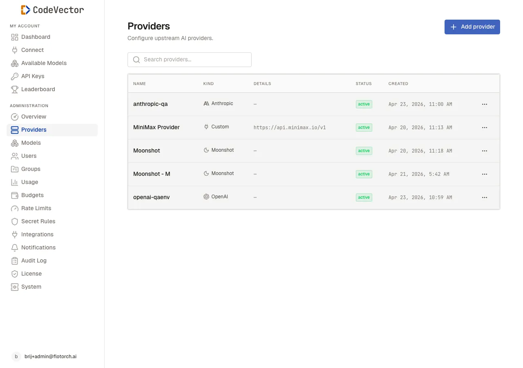Click the Users people icon
This screenshot has height=368, width=523.
[x=15, y=156]
